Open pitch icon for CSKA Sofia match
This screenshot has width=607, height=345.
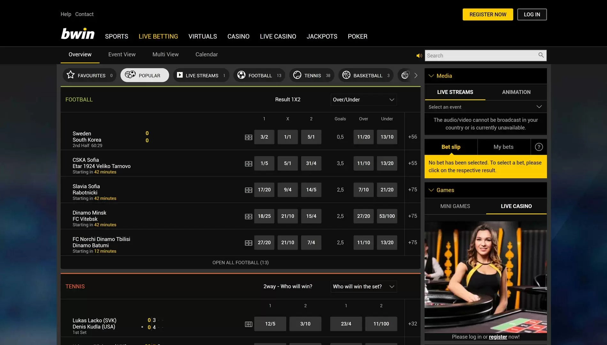[249, 164]
